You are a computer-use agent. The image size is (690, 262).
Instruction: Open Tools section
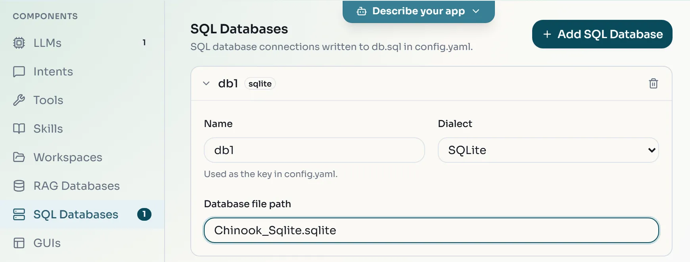click(82, 100)
